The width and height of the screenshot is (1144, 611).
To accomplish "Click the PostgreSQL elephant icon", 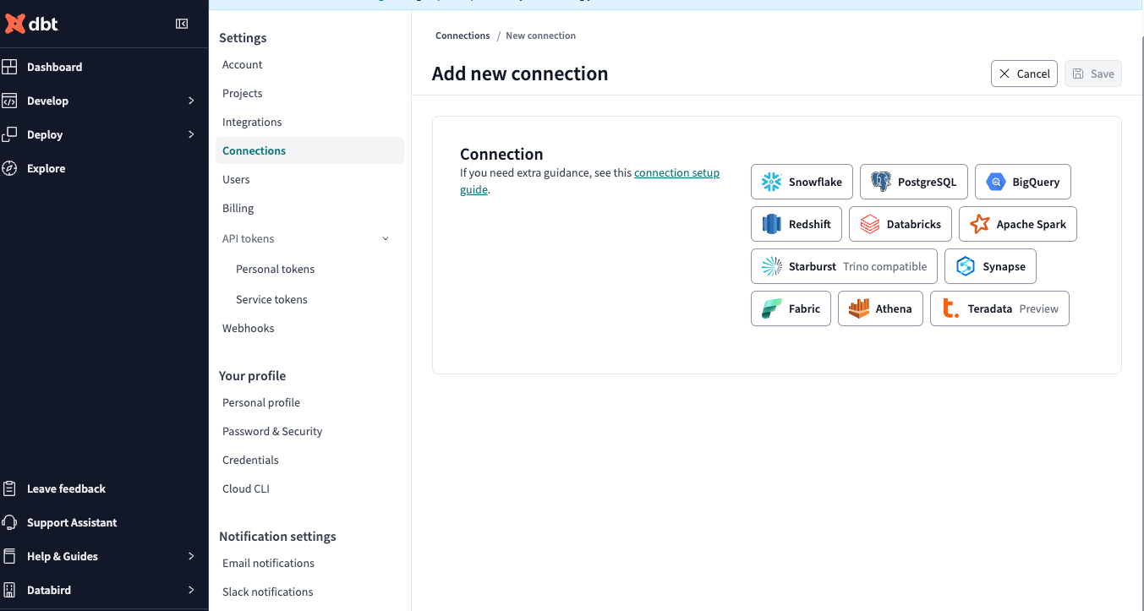I will click(x=880, y=182).
